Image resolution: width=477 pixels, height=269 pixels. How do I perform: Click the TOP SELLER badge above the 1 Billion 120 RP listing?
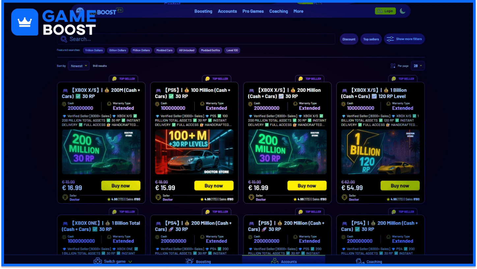point(403,79)
